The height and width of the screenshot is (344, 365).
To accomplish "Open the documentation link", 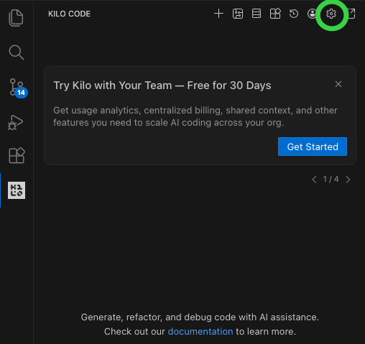I will pyautogui.click(x=200, y=332).
